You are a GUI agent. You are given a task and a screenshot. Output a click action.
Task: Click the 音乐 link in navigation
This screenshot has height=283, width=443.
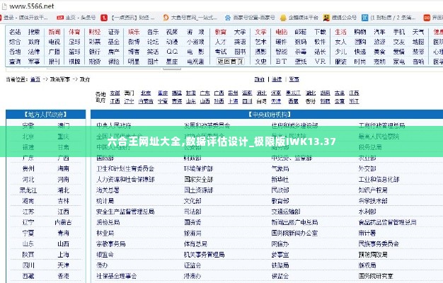pyautogui.click(x=153, y=32)
